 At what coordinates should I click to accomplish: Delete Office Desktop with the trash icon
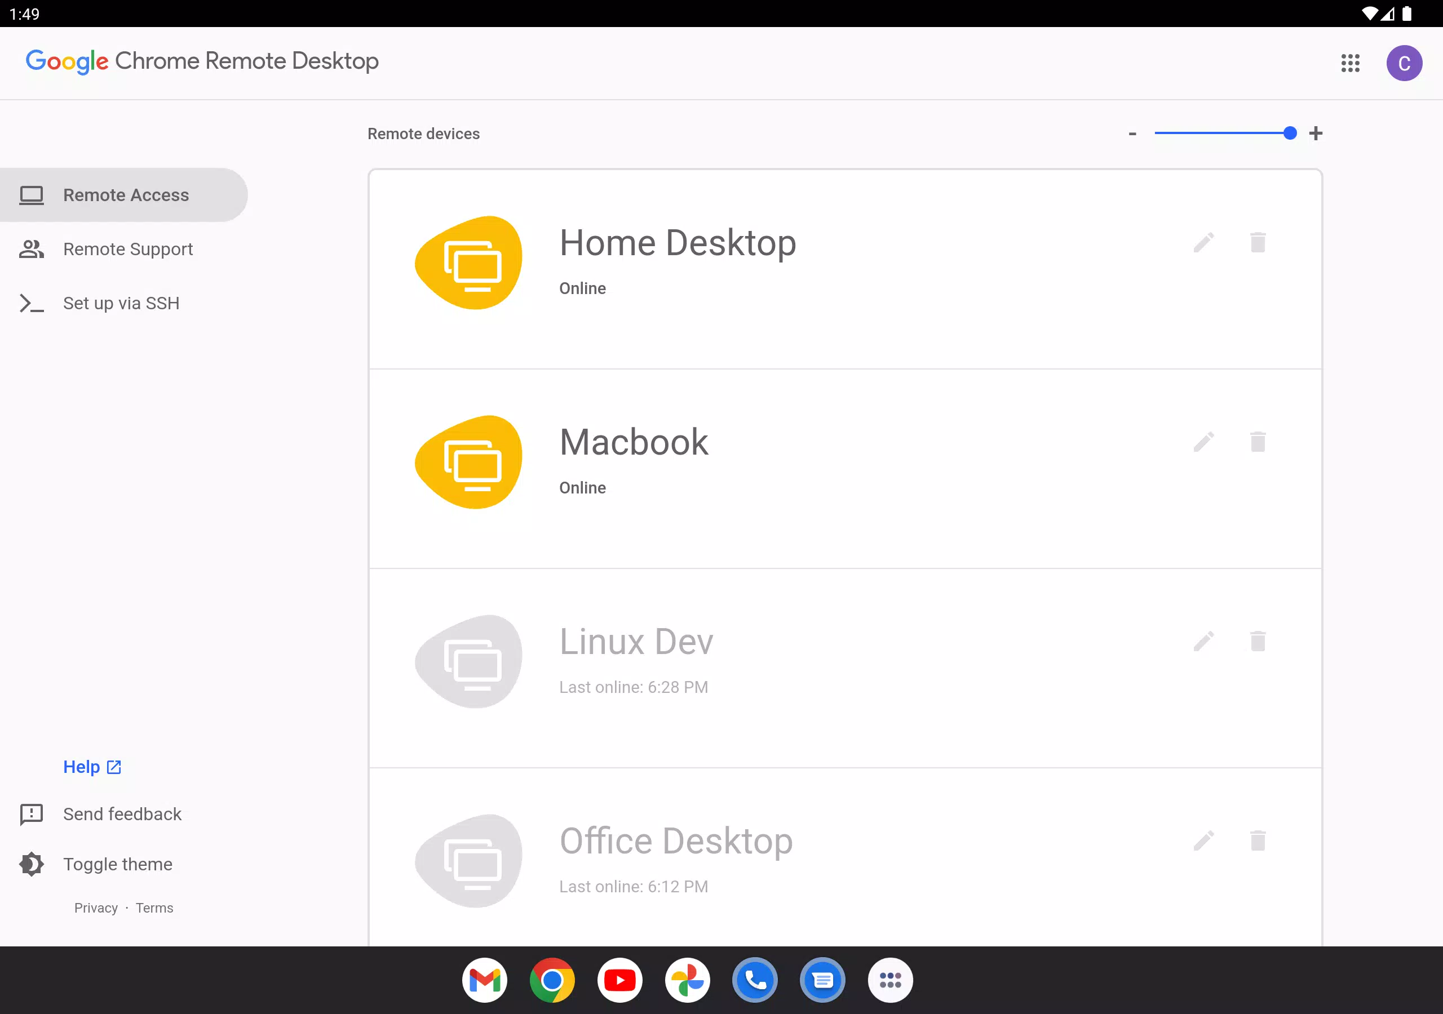[1258, 840]
